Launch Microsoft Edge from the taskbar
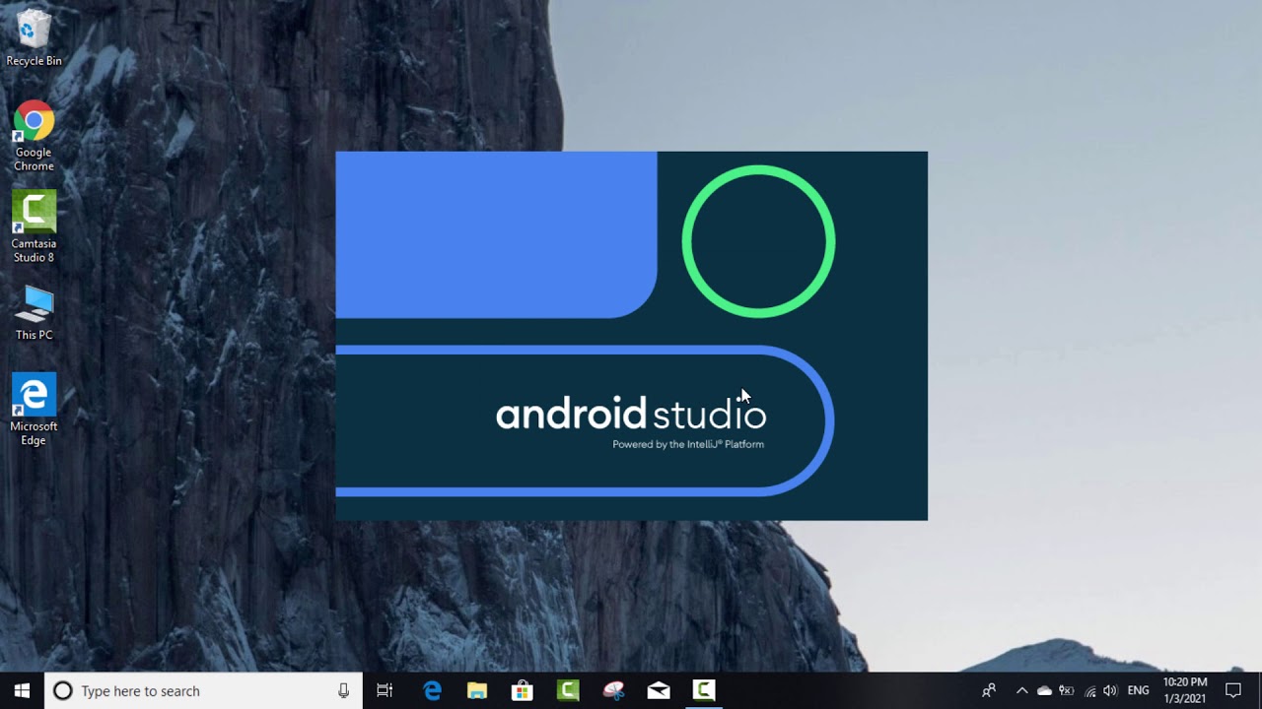The height and width of the screenshot is (709, 1262). pos(432,690)
